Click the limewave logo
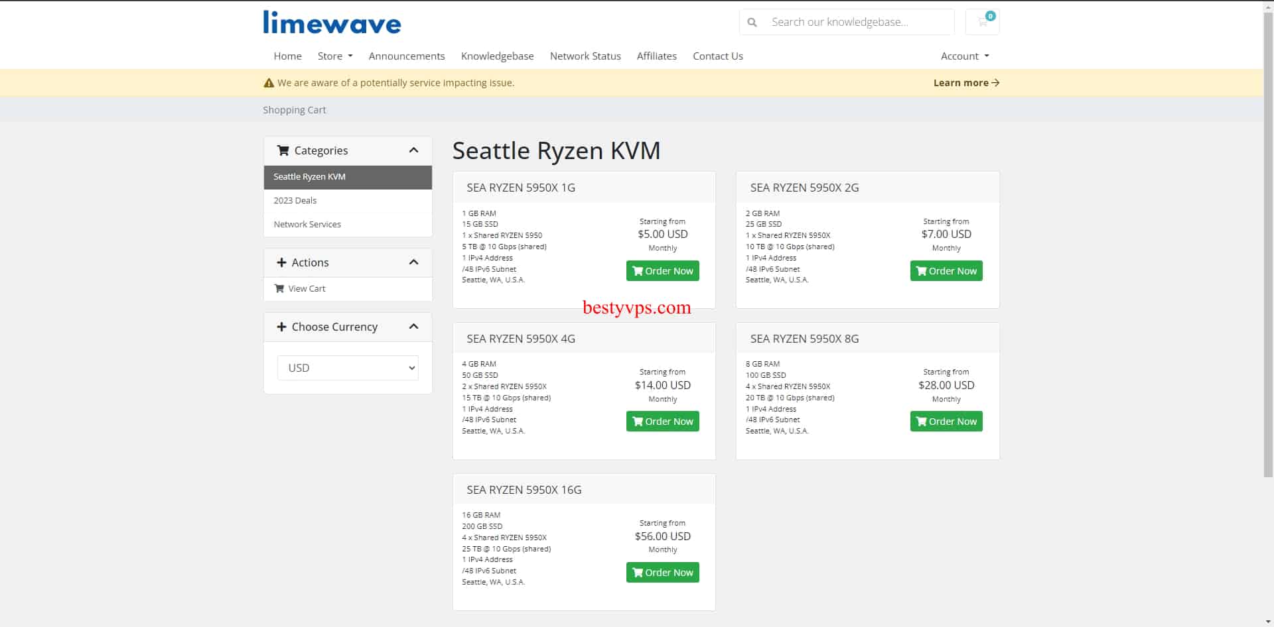 coord(332,23)
